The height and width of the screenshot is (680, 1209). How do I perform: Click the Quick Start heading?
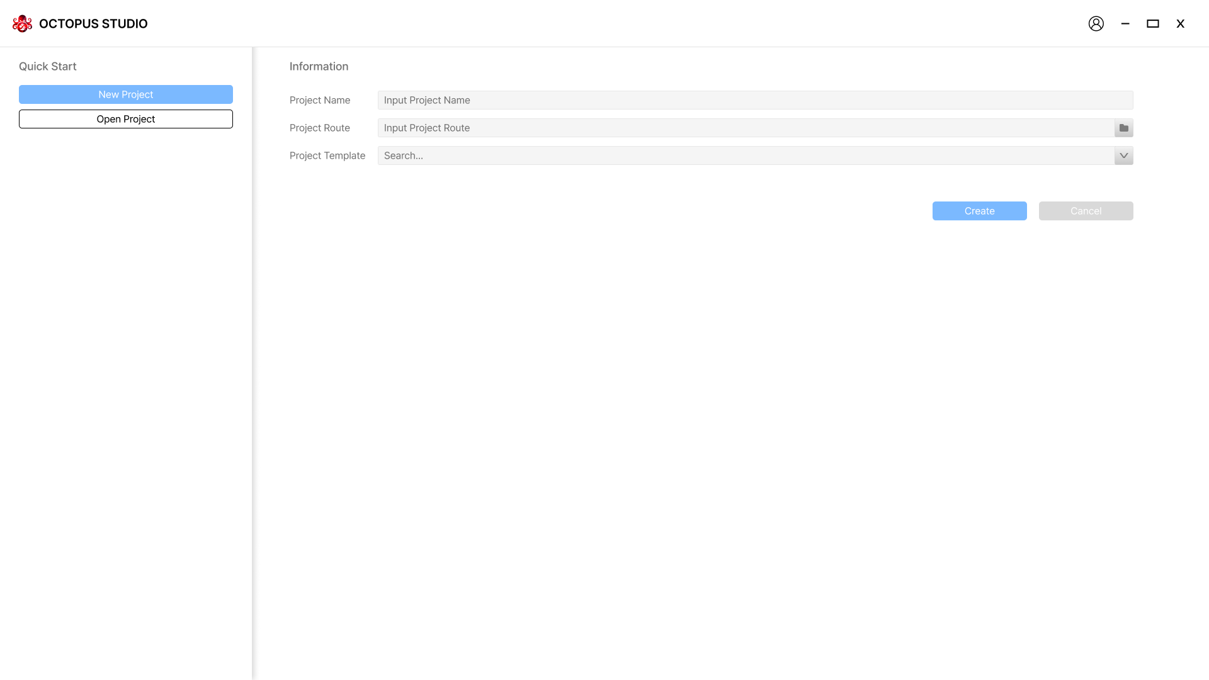[x=47, y=66]
